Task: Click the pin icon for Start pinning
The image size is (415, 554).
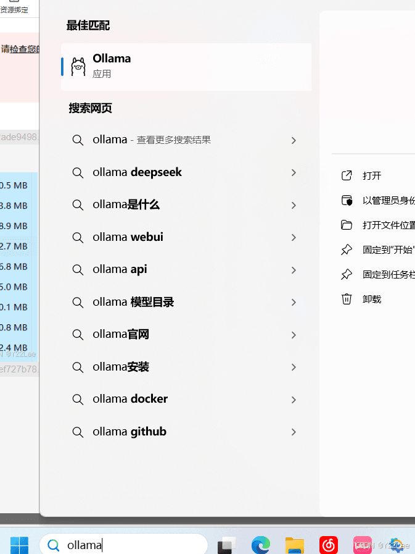Action: pos(347,250)
